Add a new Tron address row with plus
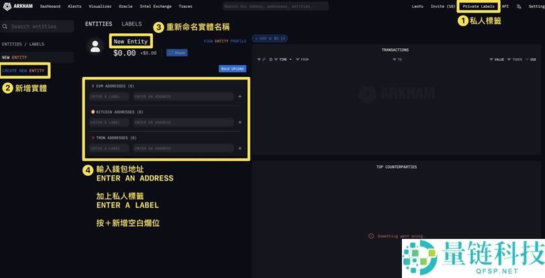Viewport: 545px width, 278px height. (x=240, y=148)
